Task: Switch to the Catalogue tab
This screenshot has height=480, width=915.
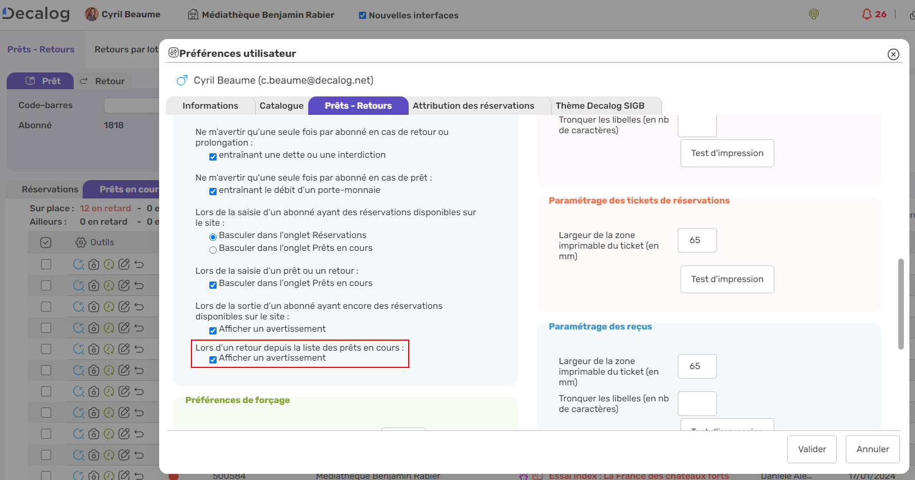Action: coord(281,106)
